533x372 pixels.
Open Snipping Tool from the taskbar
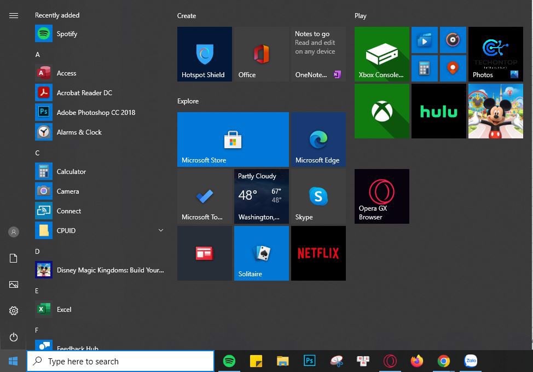coord(336,361)
